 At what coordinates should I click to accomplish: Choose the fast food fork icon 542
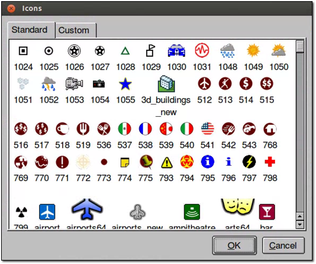click(x=228, y=128)
